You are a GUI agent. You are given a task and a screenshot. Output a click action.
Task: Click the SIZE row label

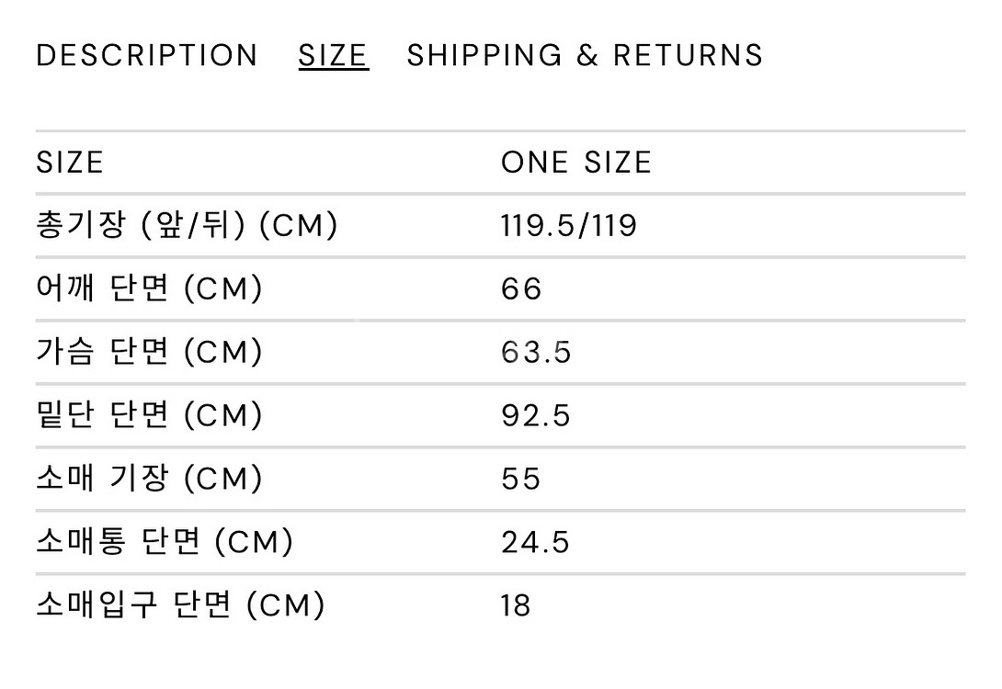(70, 162)
